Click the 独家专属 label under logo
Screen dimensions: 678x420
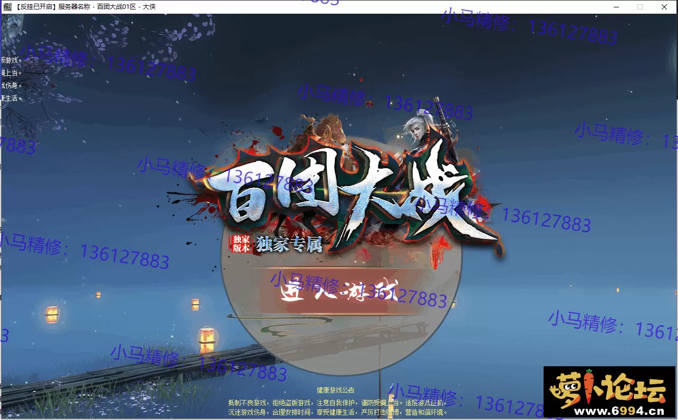289,244
